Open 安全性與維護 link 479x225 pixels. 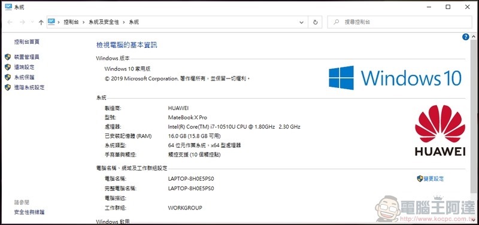tap(29, 212)
